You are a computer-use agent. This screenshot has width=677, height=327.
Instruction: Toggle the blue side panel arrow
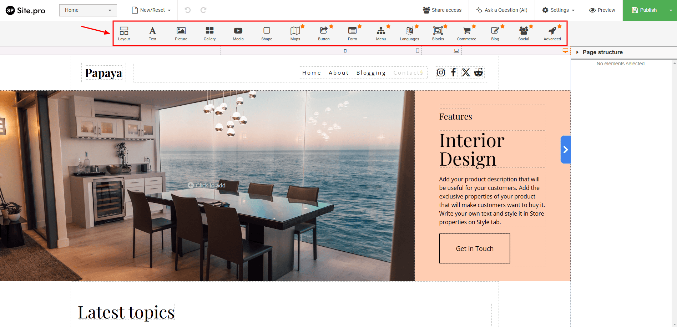click(x=565, y=150)
